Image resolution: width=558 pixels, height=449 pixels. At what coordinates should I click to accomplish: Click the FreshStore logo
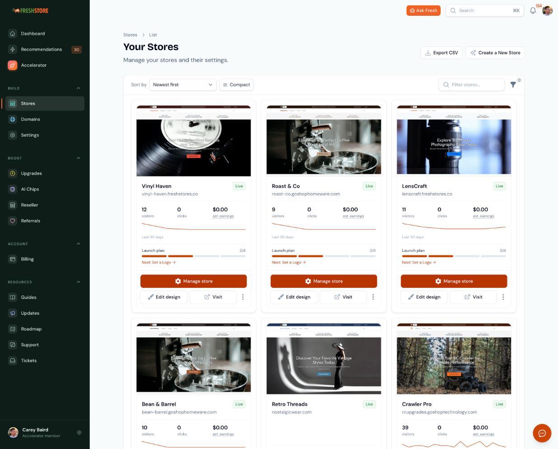(30, 10)
